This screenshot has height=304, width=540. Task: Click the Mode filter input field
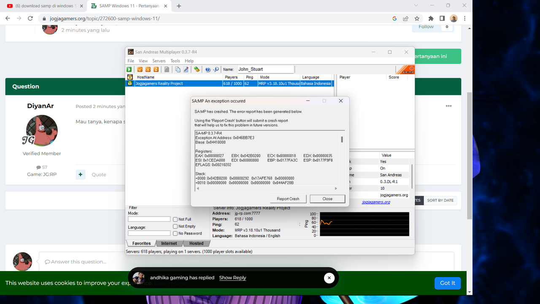pyautogui.click(x=149, y=219)
